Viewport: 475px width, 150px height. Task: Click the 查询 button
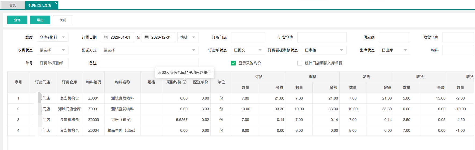tap(17, 20)
